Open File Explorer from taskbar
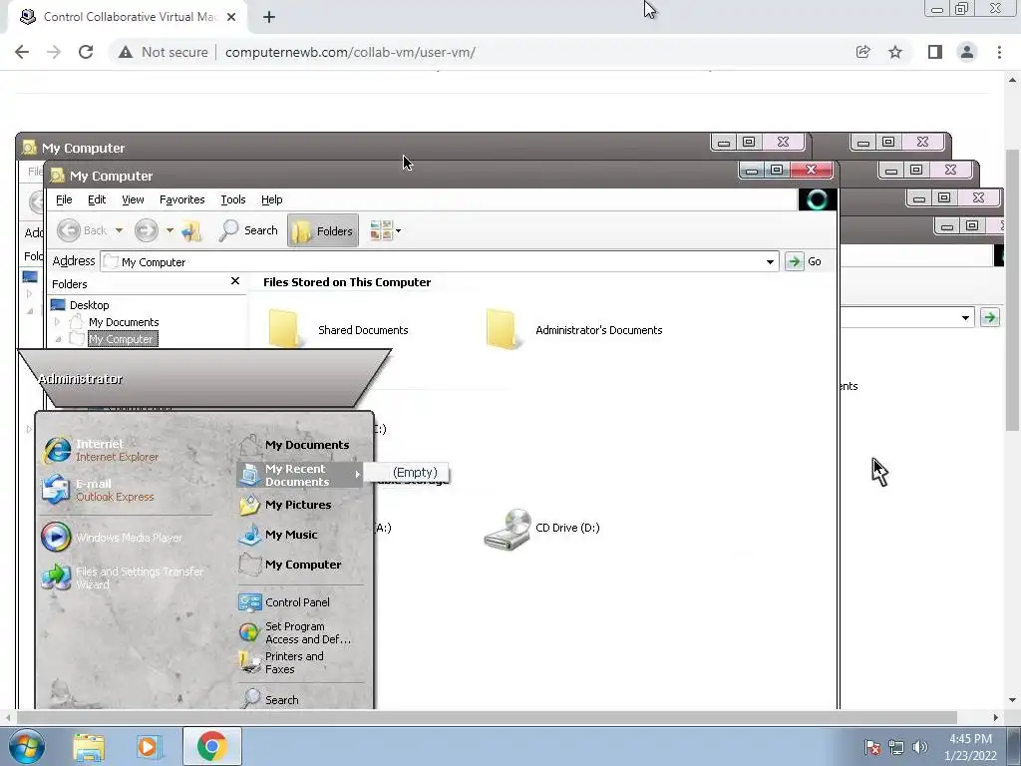Screen dimensions: 1021x766 89,746
